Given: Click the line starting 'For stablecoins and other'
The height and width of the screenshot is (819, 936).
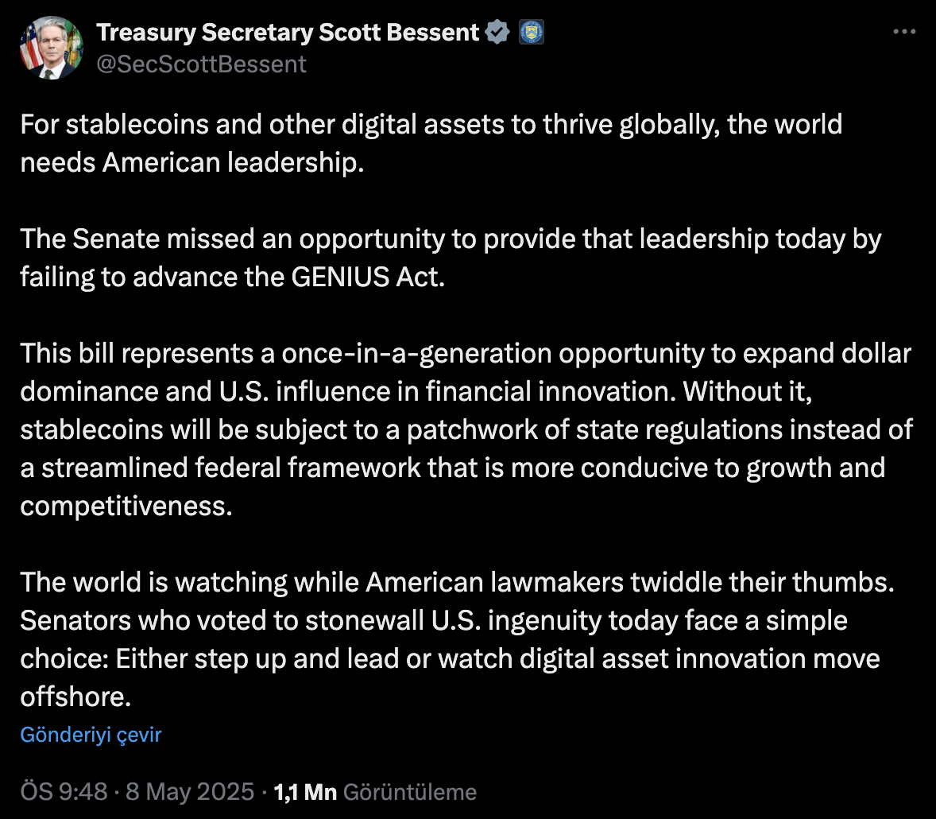Looking at the screenshot, I should point(431,126).
